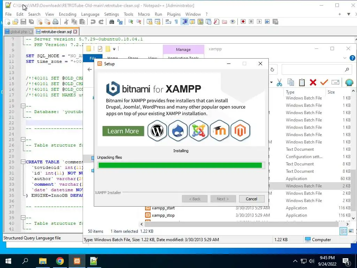The width and height of the screenshot is (357, 268).
Task: Open the Explorer quick access toolbar dropdown
Action: (114, 49)
